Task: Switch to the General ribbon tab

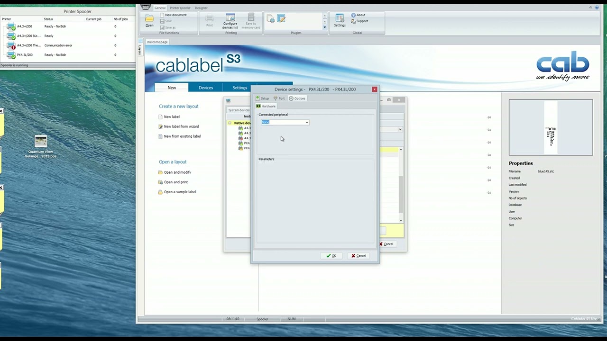Action: pyautogui.click(x=160, y=8)
